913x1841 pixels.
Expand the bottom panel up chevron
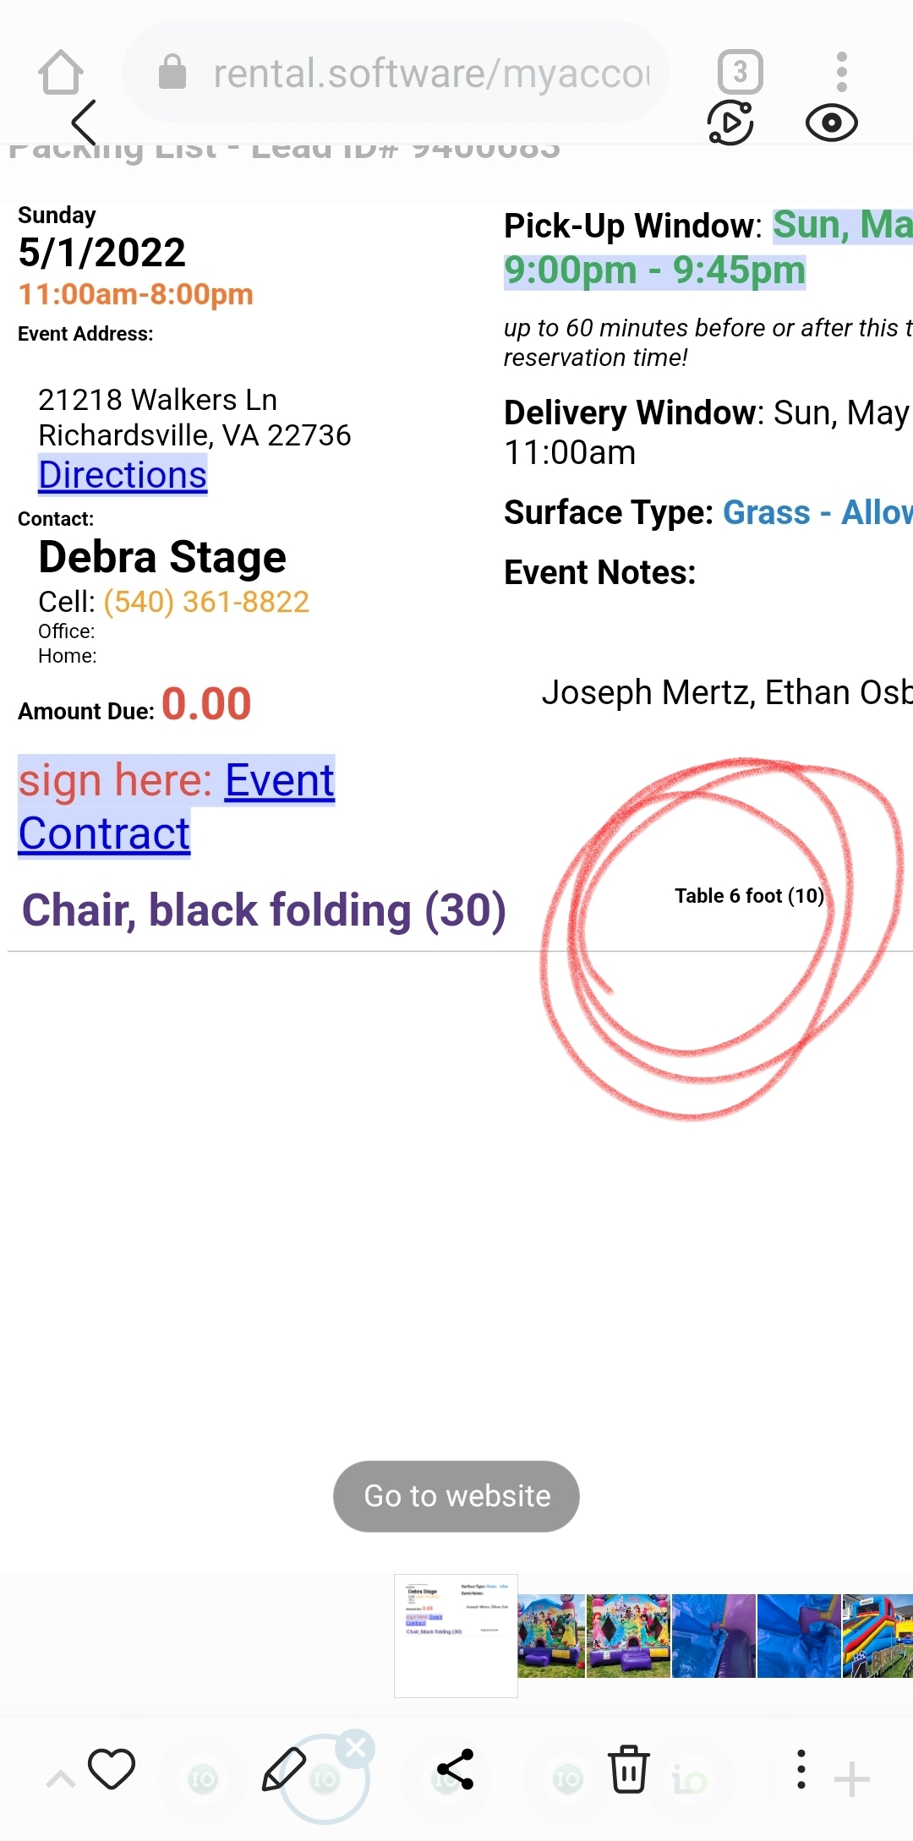pyautogui.click(x=60, y=1779)
